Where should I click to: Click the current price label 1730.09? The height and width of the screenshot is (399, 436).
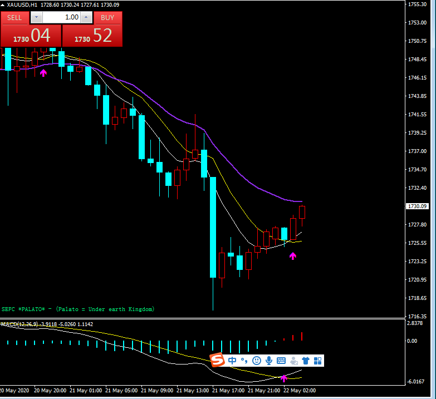coord(417,206)
